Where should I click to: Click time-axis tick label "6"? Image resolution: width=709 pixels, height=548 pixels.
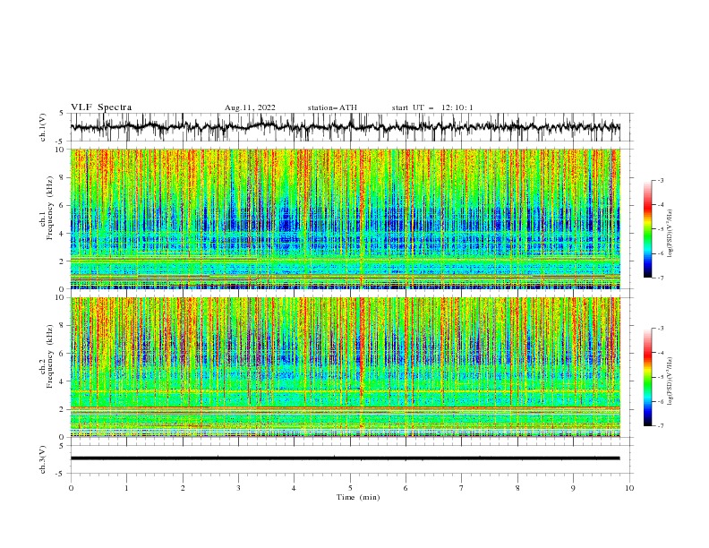click(406, 488)
